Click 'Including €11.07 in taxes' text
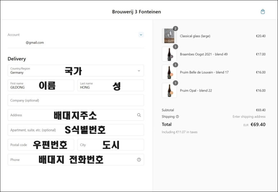Viewport: 278px width, 192px height. [x=180, y=132]
